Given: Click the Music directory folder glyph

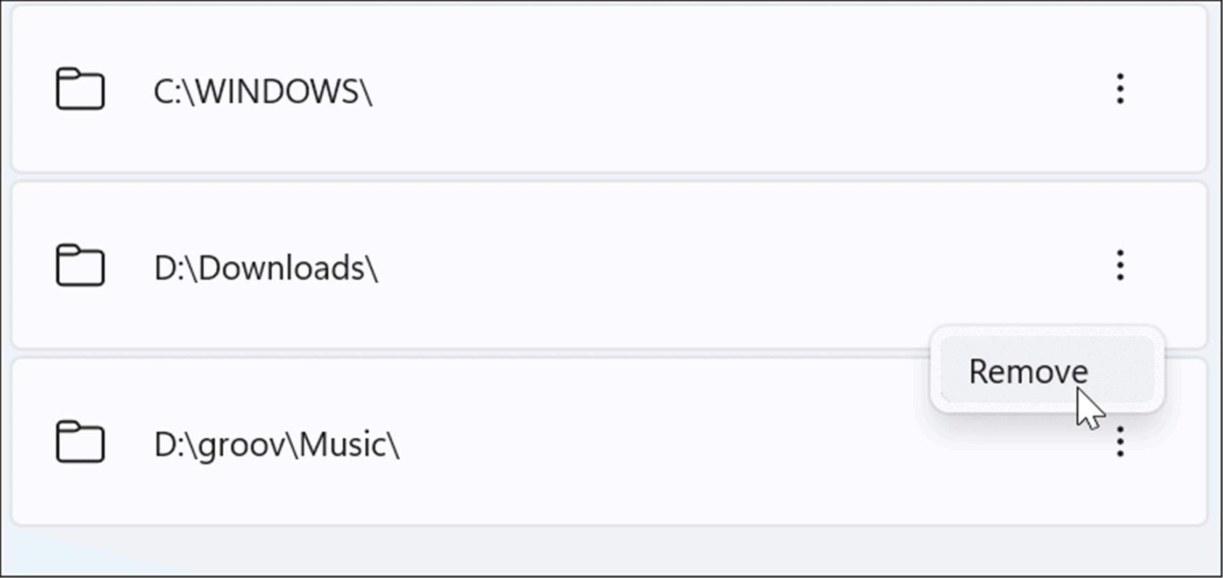Looking at the screenshot, I should [x=80, y=442].
